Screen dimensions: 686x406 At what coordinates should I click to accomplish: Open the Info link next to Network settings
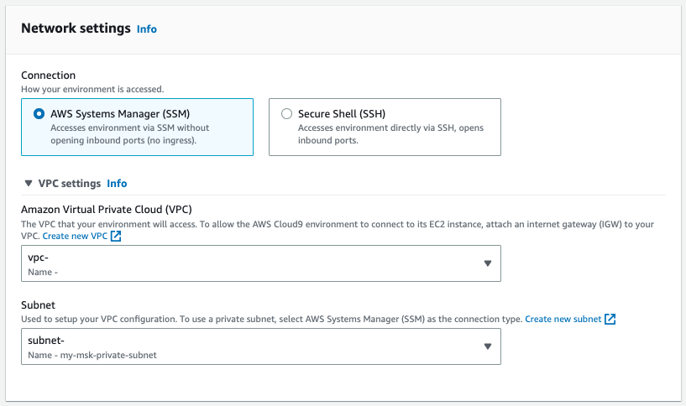coord(147,29)
